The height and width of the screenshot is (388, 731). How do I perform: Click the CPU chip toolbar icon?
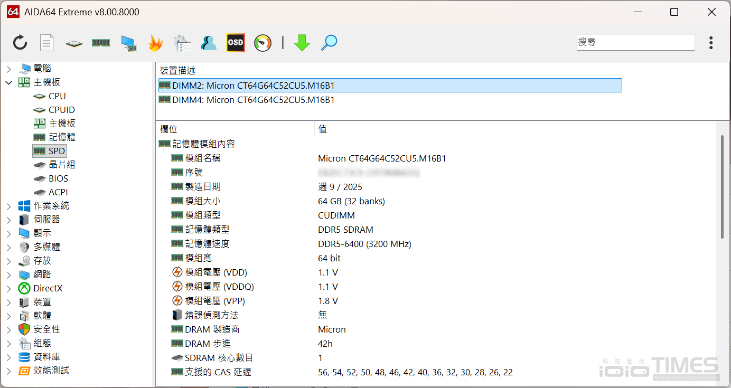point(74,43)
